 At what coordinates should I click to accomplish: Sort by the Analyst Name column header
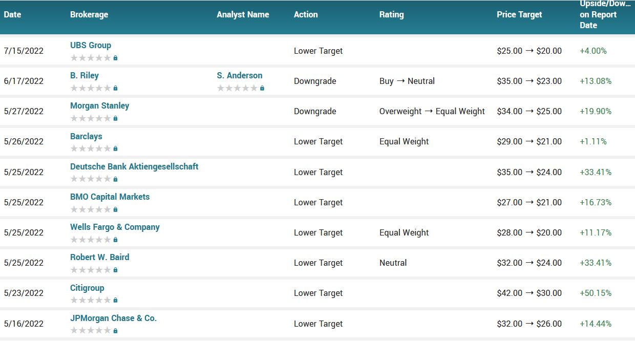243,14
